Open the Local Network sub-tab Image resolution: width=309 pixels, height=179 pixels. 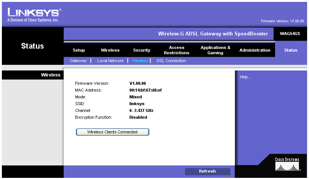pyautogui.click(x=110, y=61)
